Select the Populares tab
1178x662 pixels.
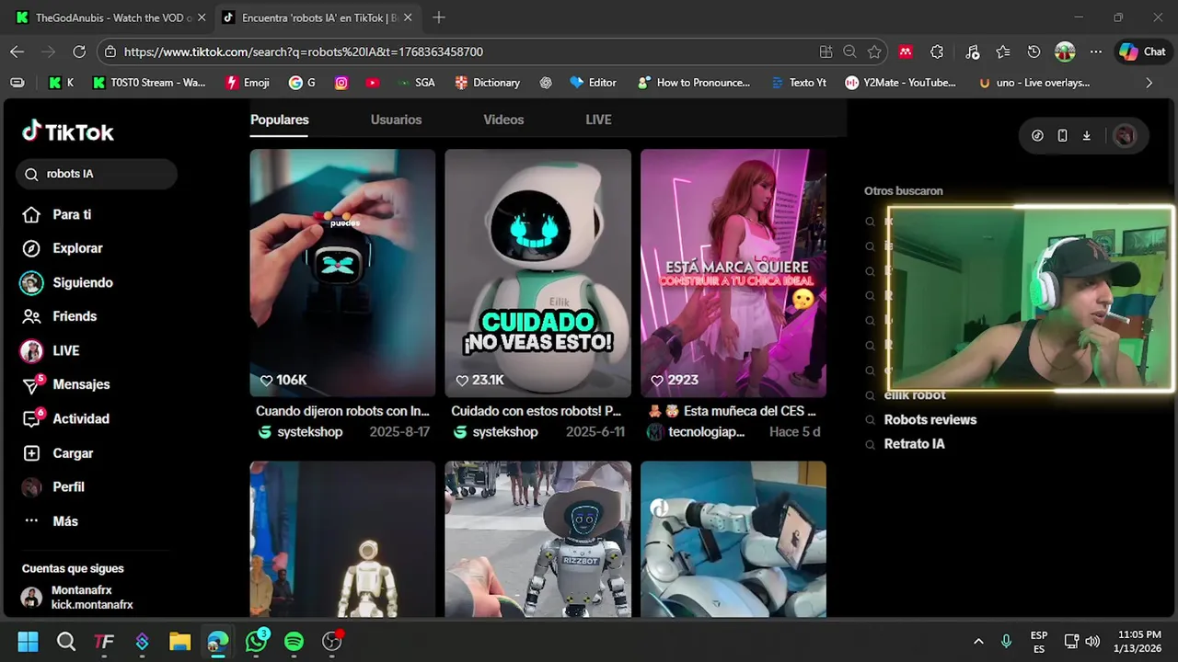coord(280,120)
